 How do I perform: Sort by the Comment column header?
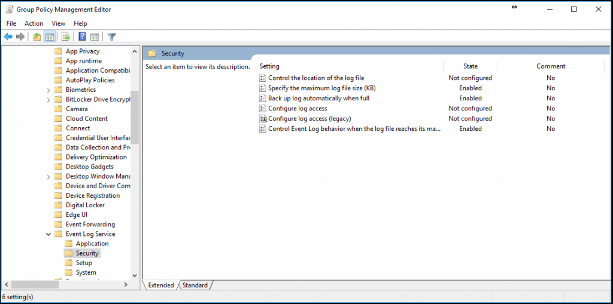[x=551, y=66]
